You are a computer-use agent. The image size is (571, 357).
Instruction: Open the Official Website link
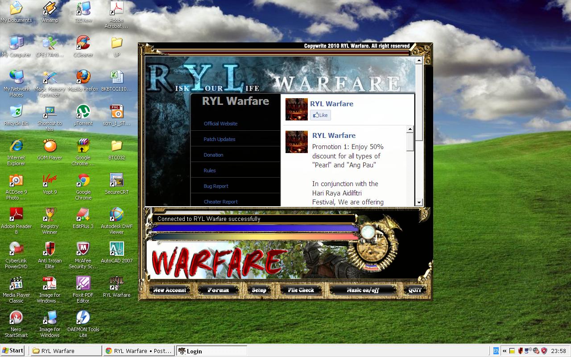[220, 124]
